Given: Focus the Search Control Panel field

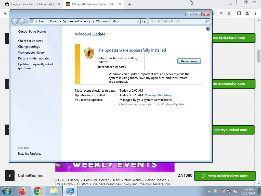Looking at the screenshot, I should coord(177,21).
